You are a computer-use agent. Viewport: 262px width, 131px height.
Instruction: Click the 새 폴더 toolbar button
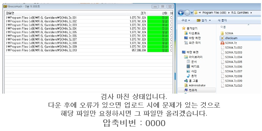[222, 20]
